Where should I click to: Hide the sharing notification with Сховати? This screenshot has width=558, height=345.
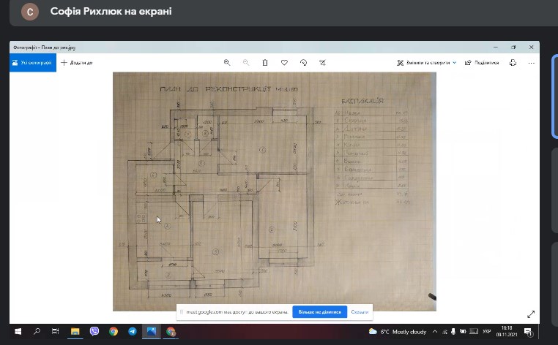click(x=360, y=312)
